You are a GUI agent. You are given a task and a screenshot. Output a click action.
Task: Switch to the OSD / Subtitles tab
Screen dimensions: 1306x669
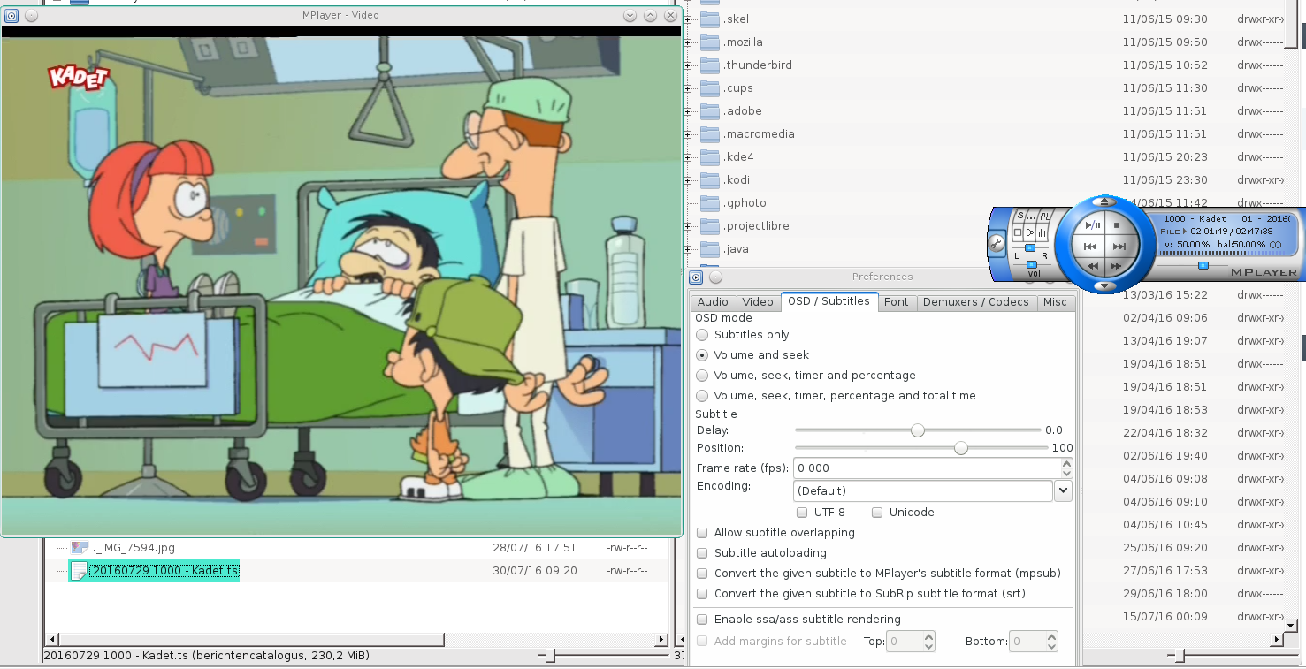click(x=829, y=301)
